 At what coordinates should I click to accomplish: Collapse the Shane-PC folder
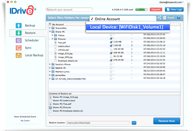[50, 32]
